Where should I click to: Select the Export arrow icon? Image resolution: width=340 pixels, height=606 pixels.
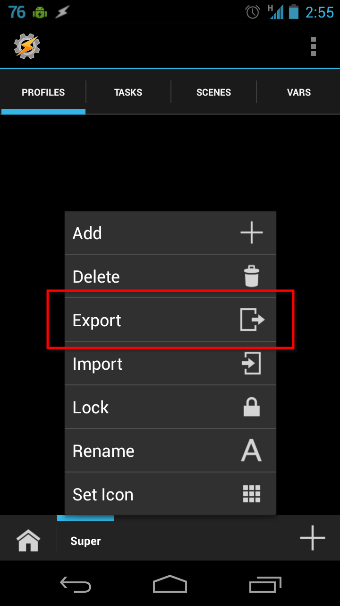click(x=252, y=320)
